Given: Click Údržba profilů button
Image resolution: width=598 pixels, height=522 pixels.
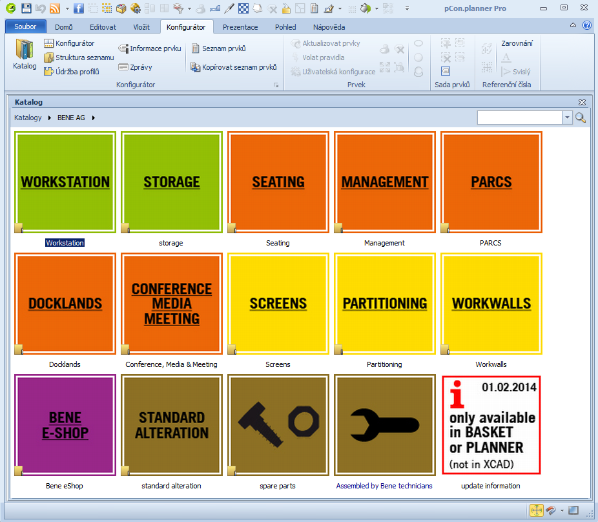Looking at the screenshot, I should point(71,71).
